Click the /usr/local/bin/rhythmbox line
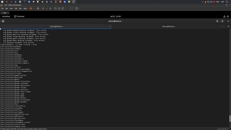The height and width of the screenshot is (130, 231). coord(12,120)
